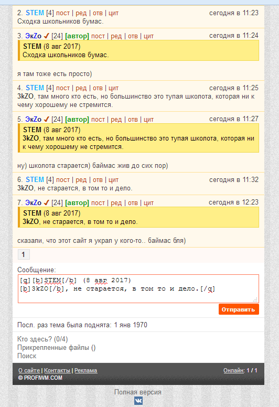Open STEM profile in post 4
Screen dimensions: 279x407
pos(35,88)
